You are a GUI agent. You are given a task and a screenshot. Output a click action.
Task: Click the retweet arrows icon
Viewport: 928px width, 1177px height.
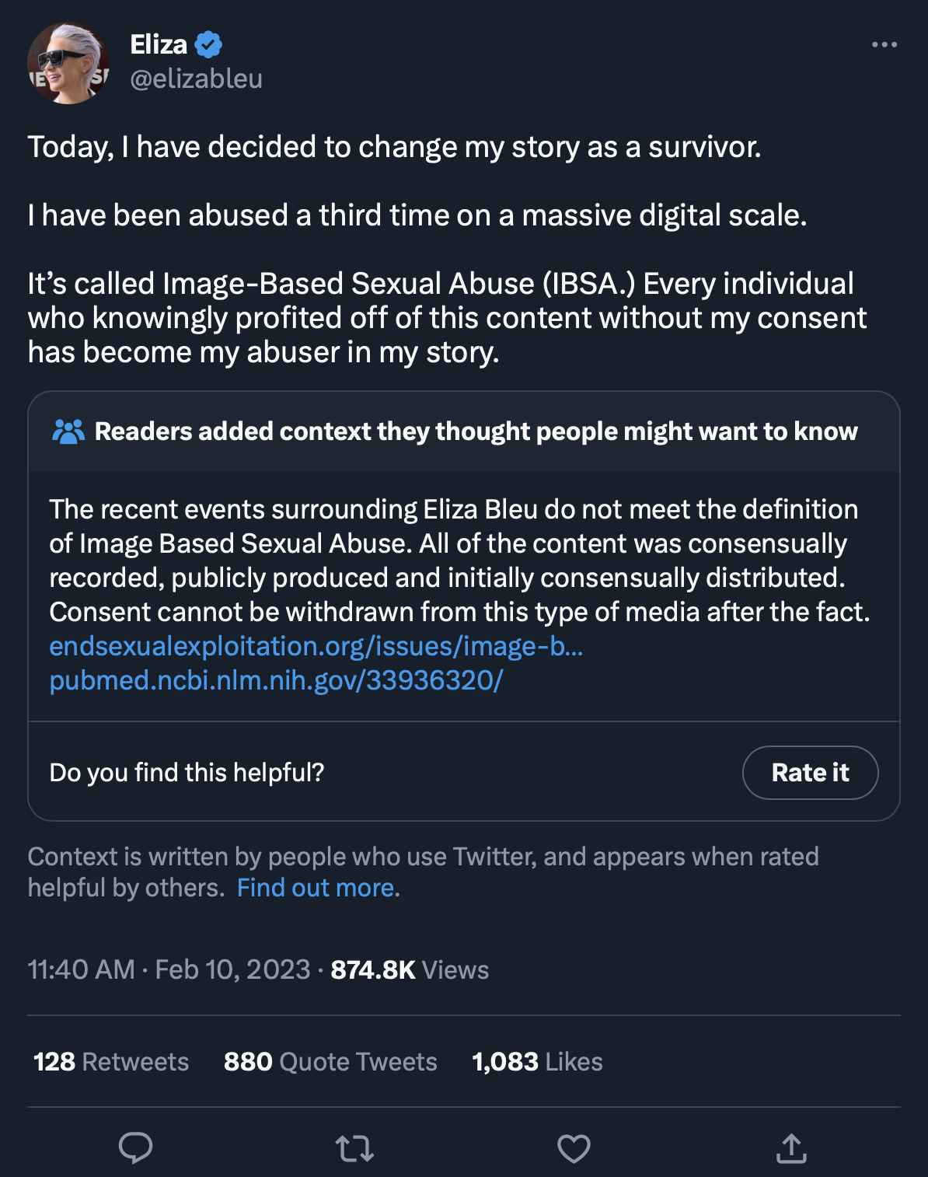354,1148
